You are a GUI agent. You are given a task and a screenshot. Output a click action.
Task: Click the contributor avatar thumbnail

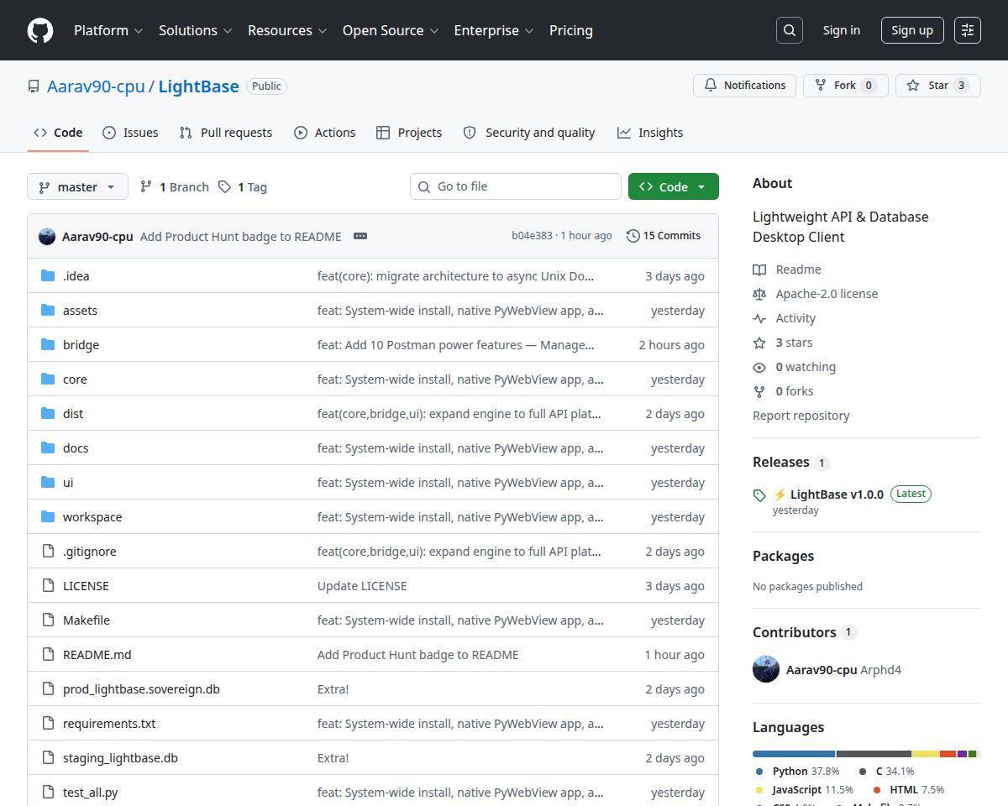point(766,669)
